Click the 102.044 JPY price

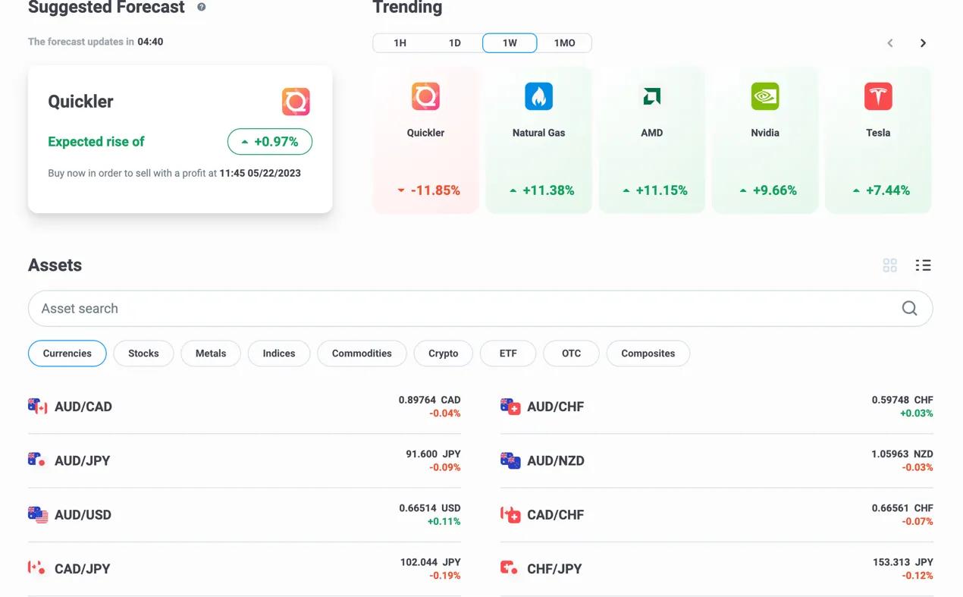431,562
